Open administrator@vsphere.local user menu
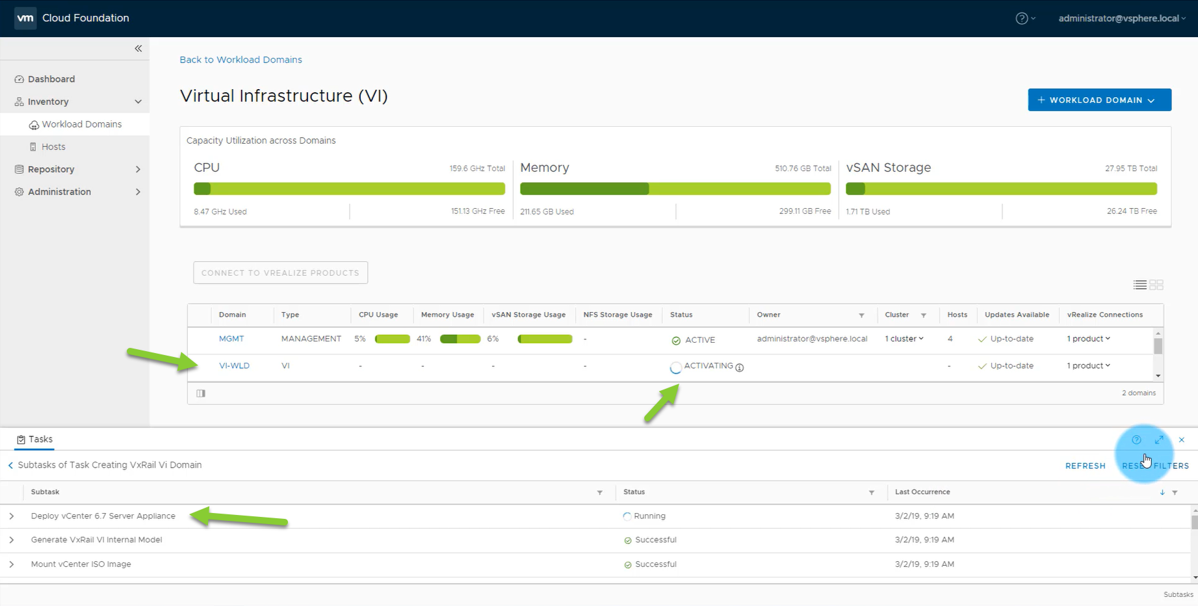 click(x=1121, y=18)
